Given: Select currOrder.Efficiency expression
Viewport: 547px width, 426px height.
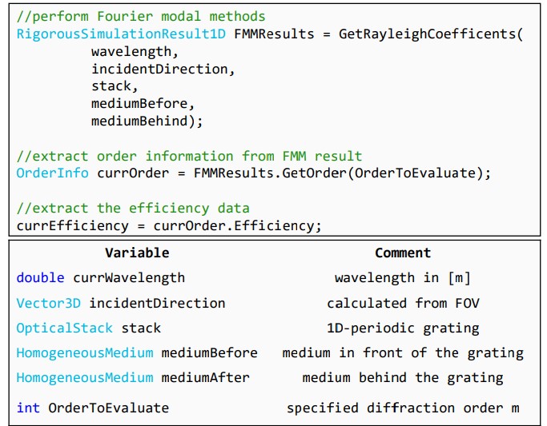Looking at the screenshot, I should pos(234,225).
